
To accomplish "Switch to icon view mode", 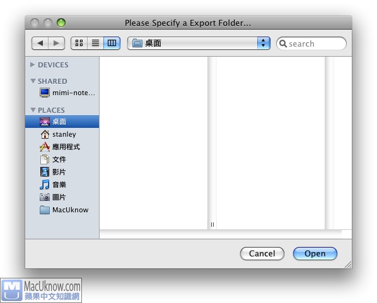I will pyautogui.click(x=79, y=43).
